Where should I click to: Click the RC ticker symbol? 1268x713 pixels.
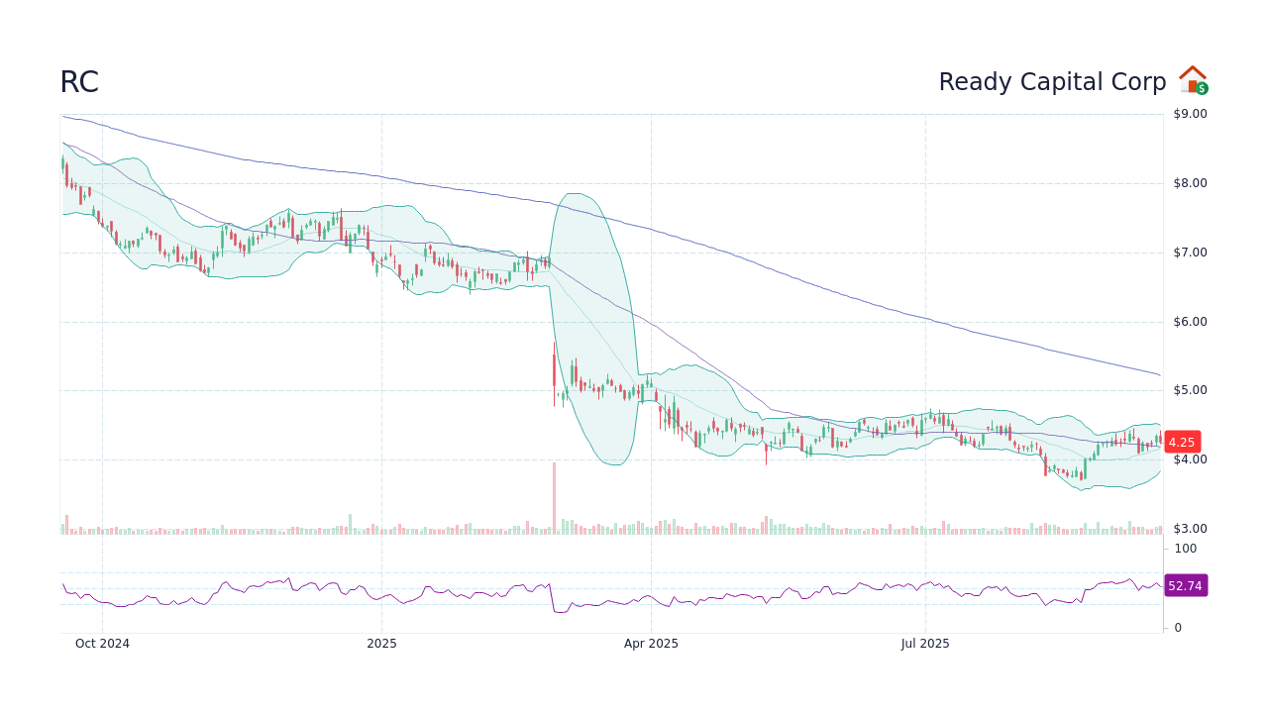click(x=77, y=82)
